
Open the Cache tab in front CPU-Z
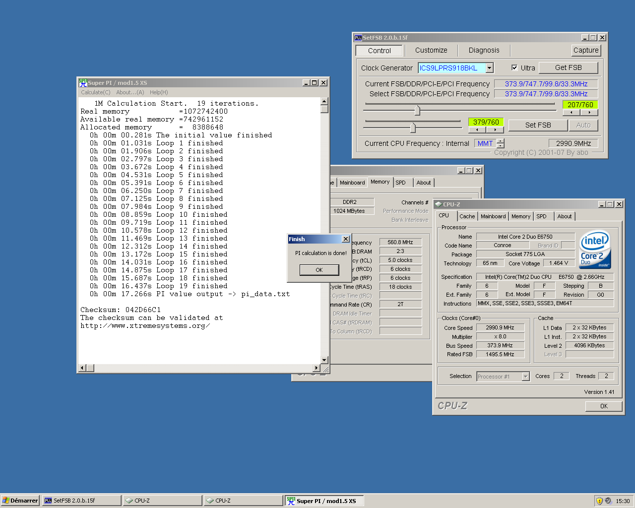pos(467,216)
